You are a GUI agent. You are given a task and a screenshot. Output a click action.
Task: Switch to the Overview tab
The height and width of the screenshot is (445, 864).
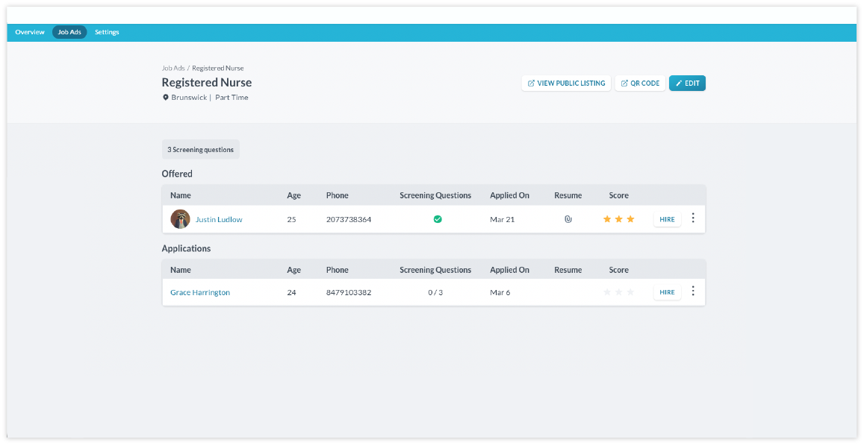(x=30, y=32)
